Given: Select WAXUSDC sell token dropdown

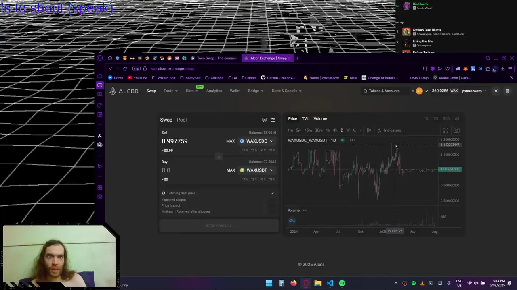Looking at the screenshot, I should pyautogui.click(x=257, y=141).
